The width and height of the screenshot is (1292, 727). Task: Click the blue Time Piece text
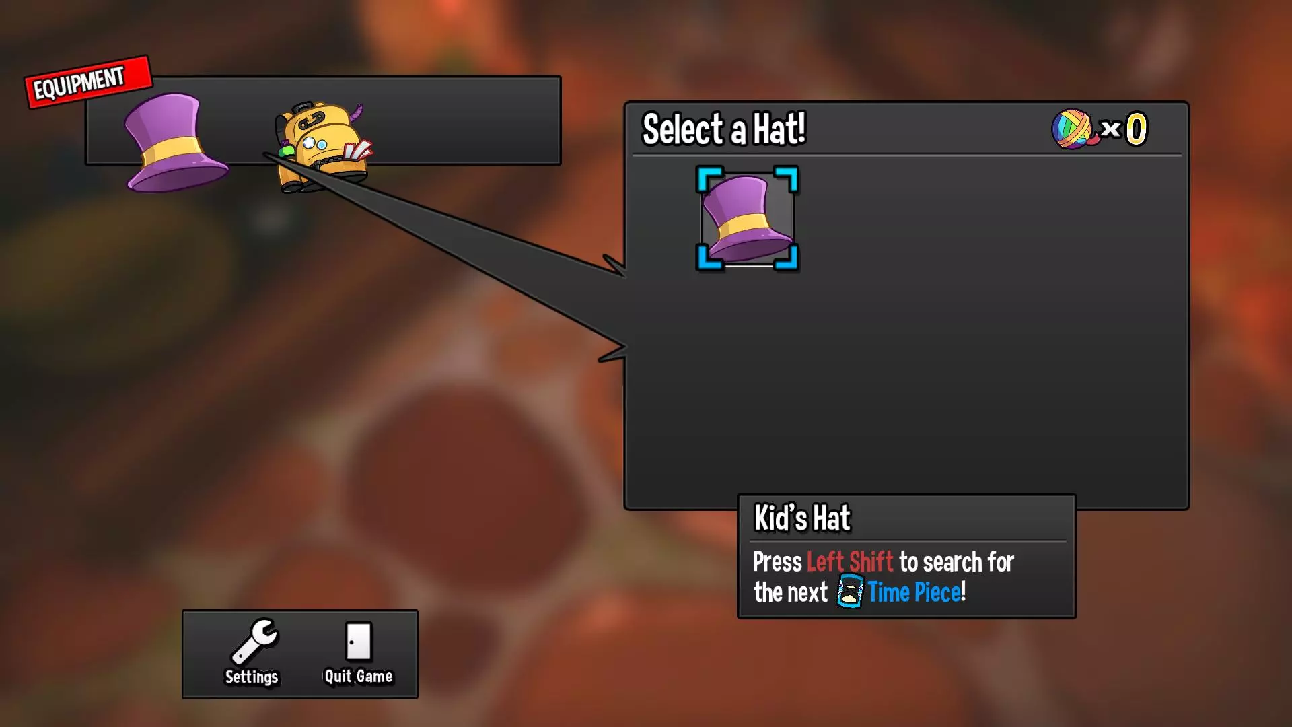point(915,592)
